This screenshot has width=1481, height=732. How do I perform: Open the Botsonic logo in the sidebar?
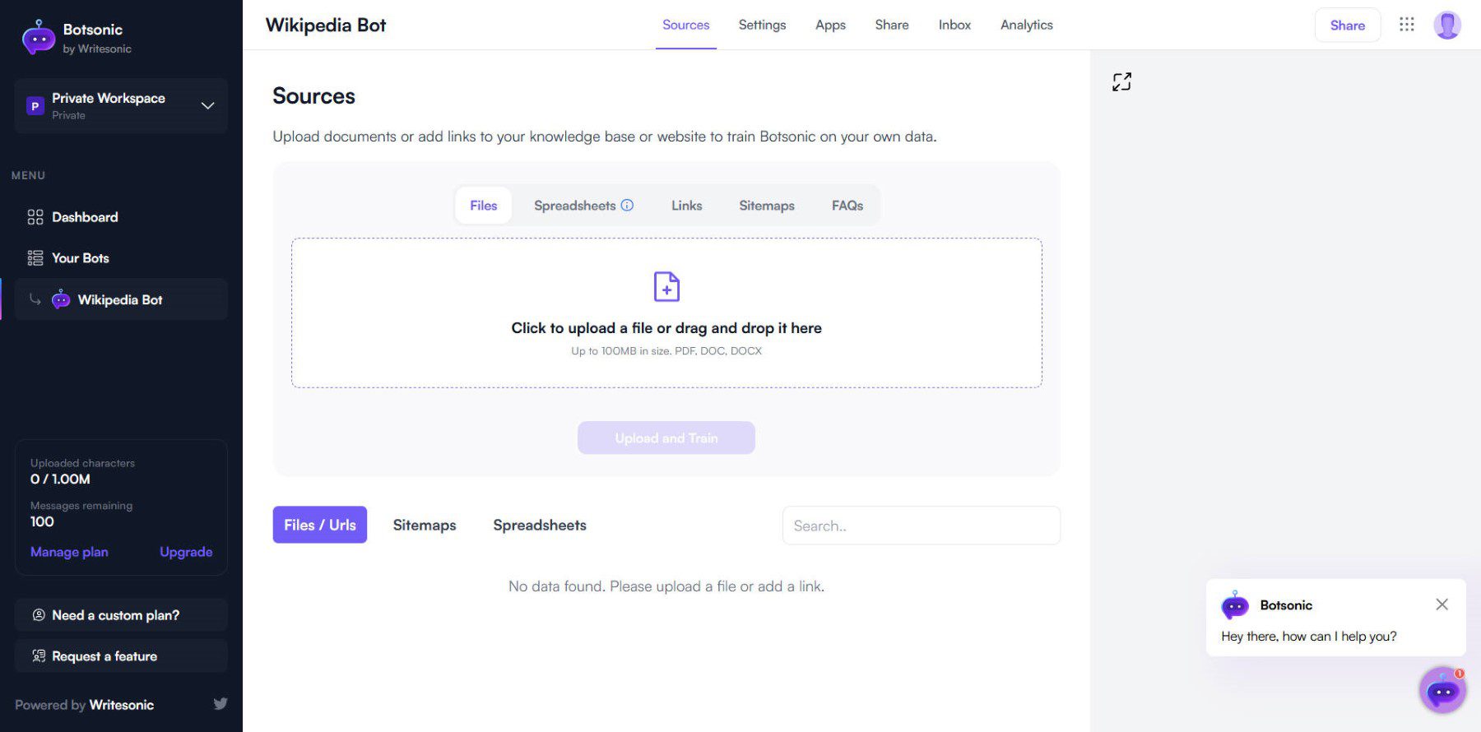37,37
